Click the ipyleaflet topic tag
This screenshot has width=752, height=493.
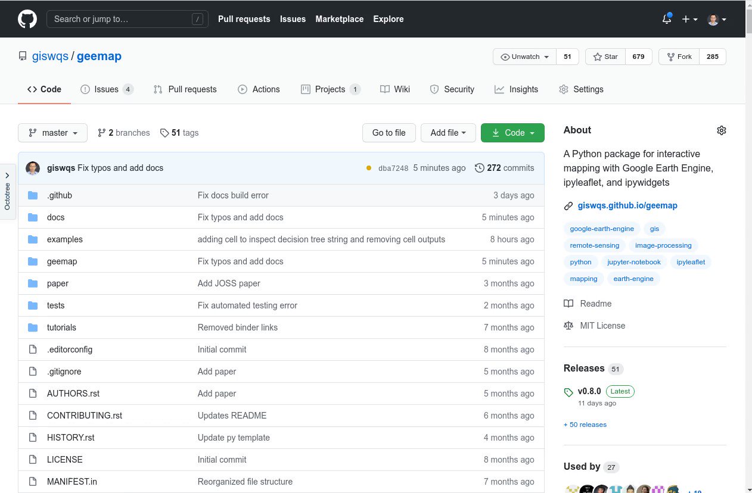[691, 262]
